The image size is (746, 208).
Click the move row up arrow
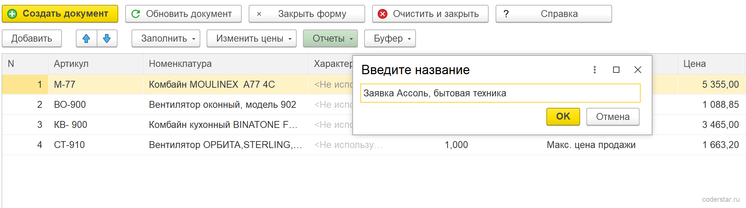pos(86,38)
